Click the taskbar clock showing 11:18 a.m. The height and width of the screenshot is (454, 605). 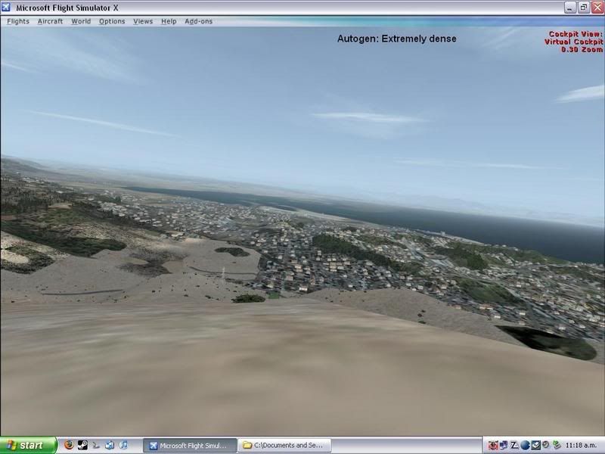coord(583,446)
